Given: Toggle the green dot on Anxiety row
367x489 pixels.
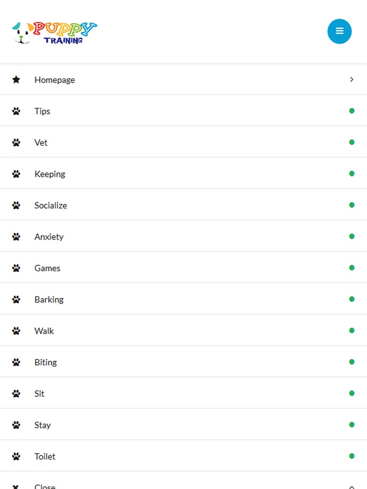Looking at the screenshot, I should pyautogui.click(x=352, y=236).
